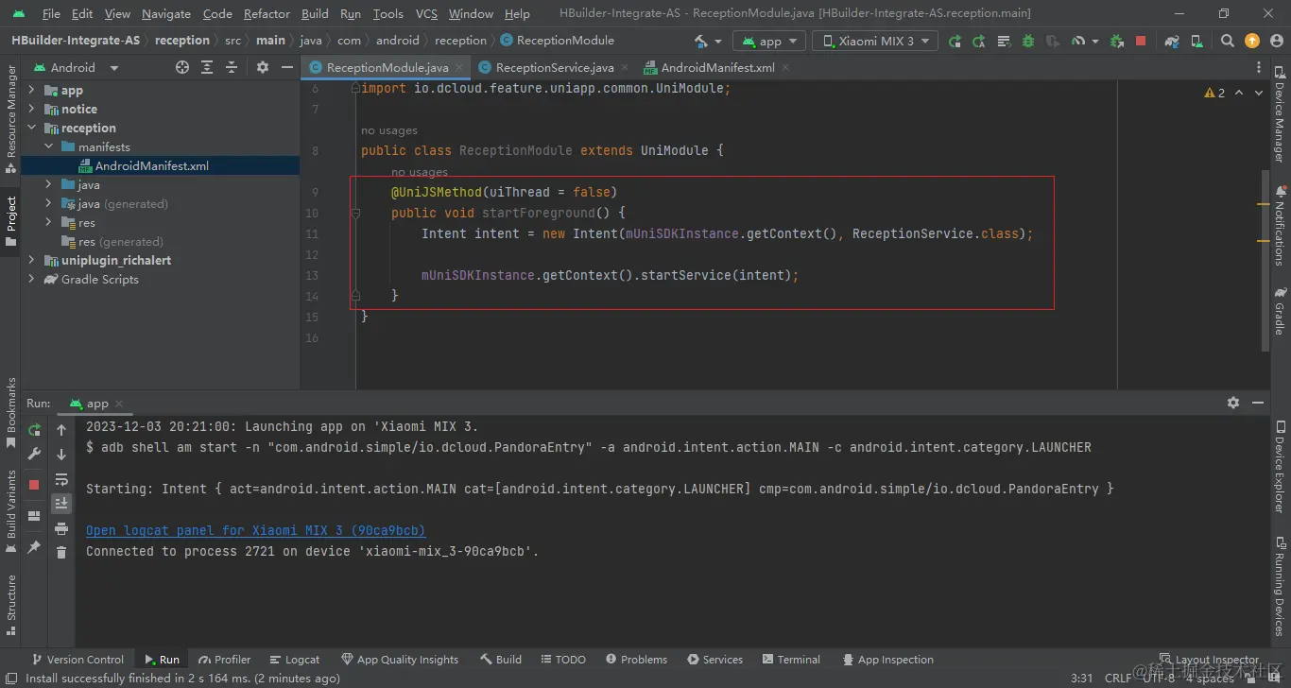
Task: Close the ReceptionModule.java tab
Action: coord(459,67)
